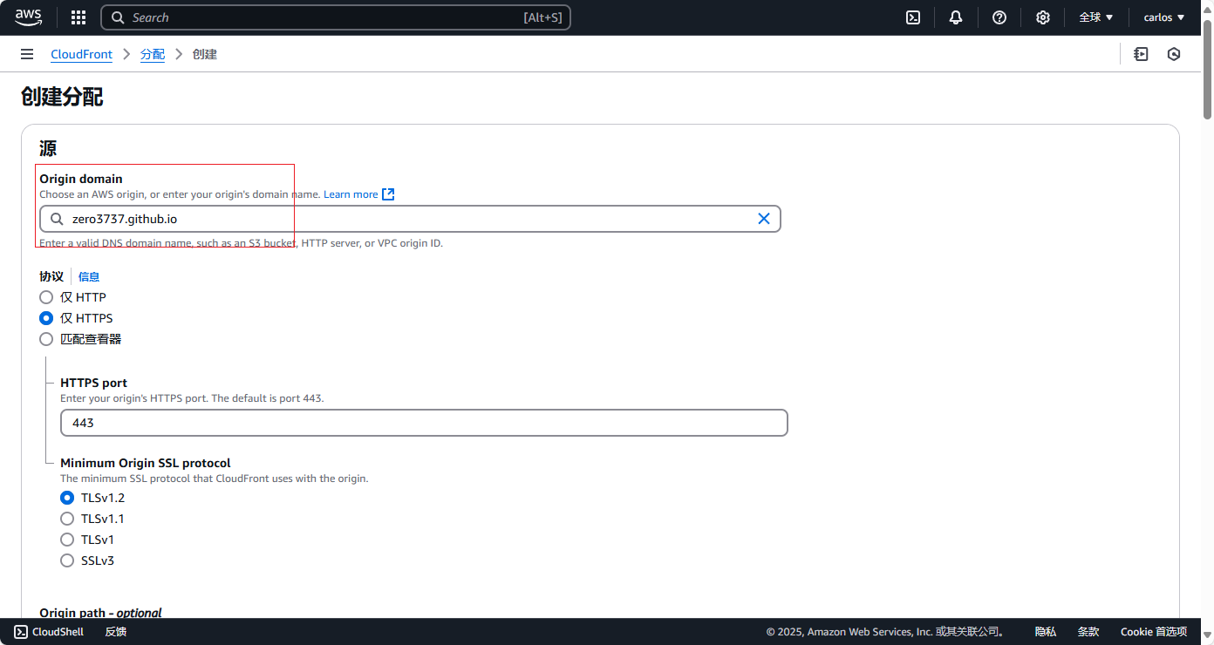The width and height of the screenshot is (1214, 645).
Task: Open the settings gear icon
Action: click(1043, 17)
